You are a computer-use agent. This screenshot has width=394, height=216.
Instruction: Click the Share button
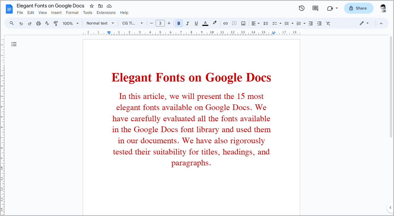(x=359, y=8)
